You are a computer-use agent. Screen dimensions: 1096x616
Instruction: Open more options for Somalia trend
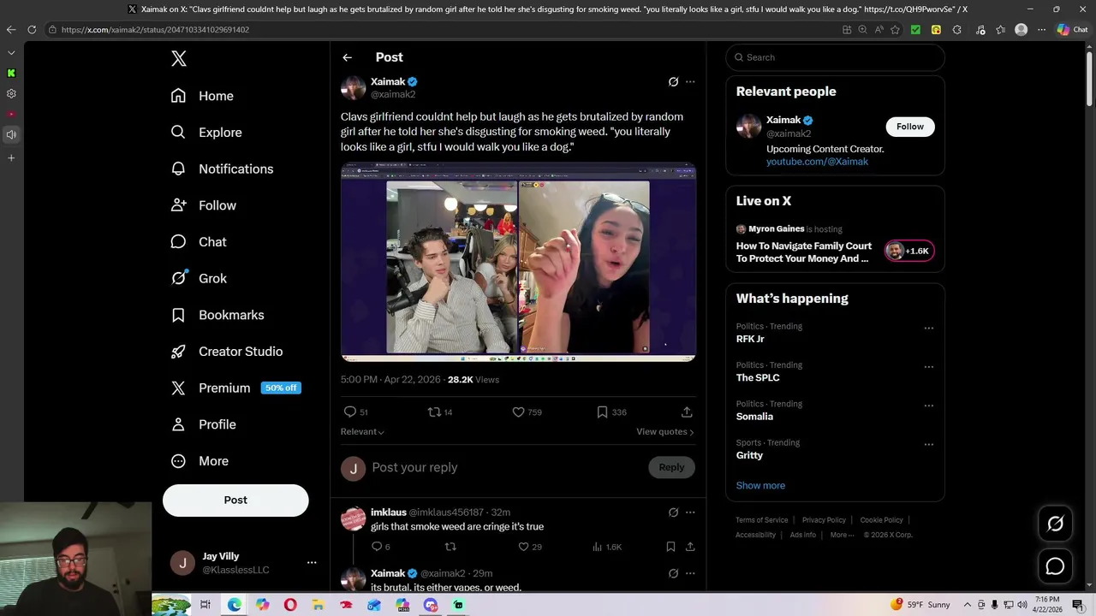[928, 406]
